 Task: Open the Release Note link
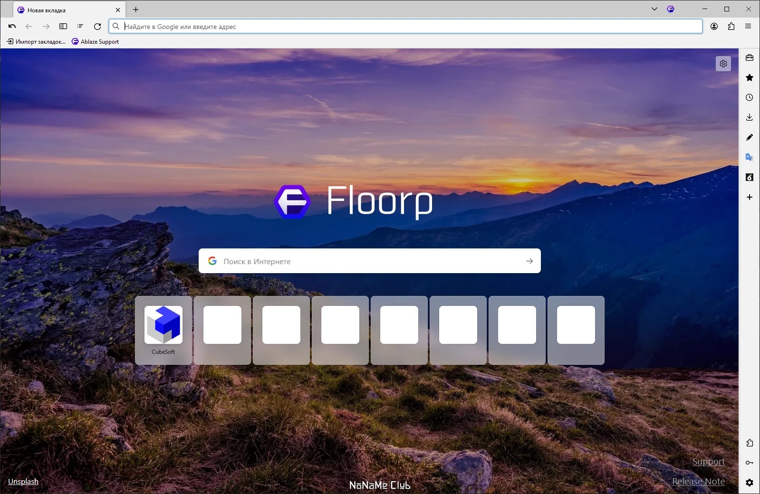698,482
